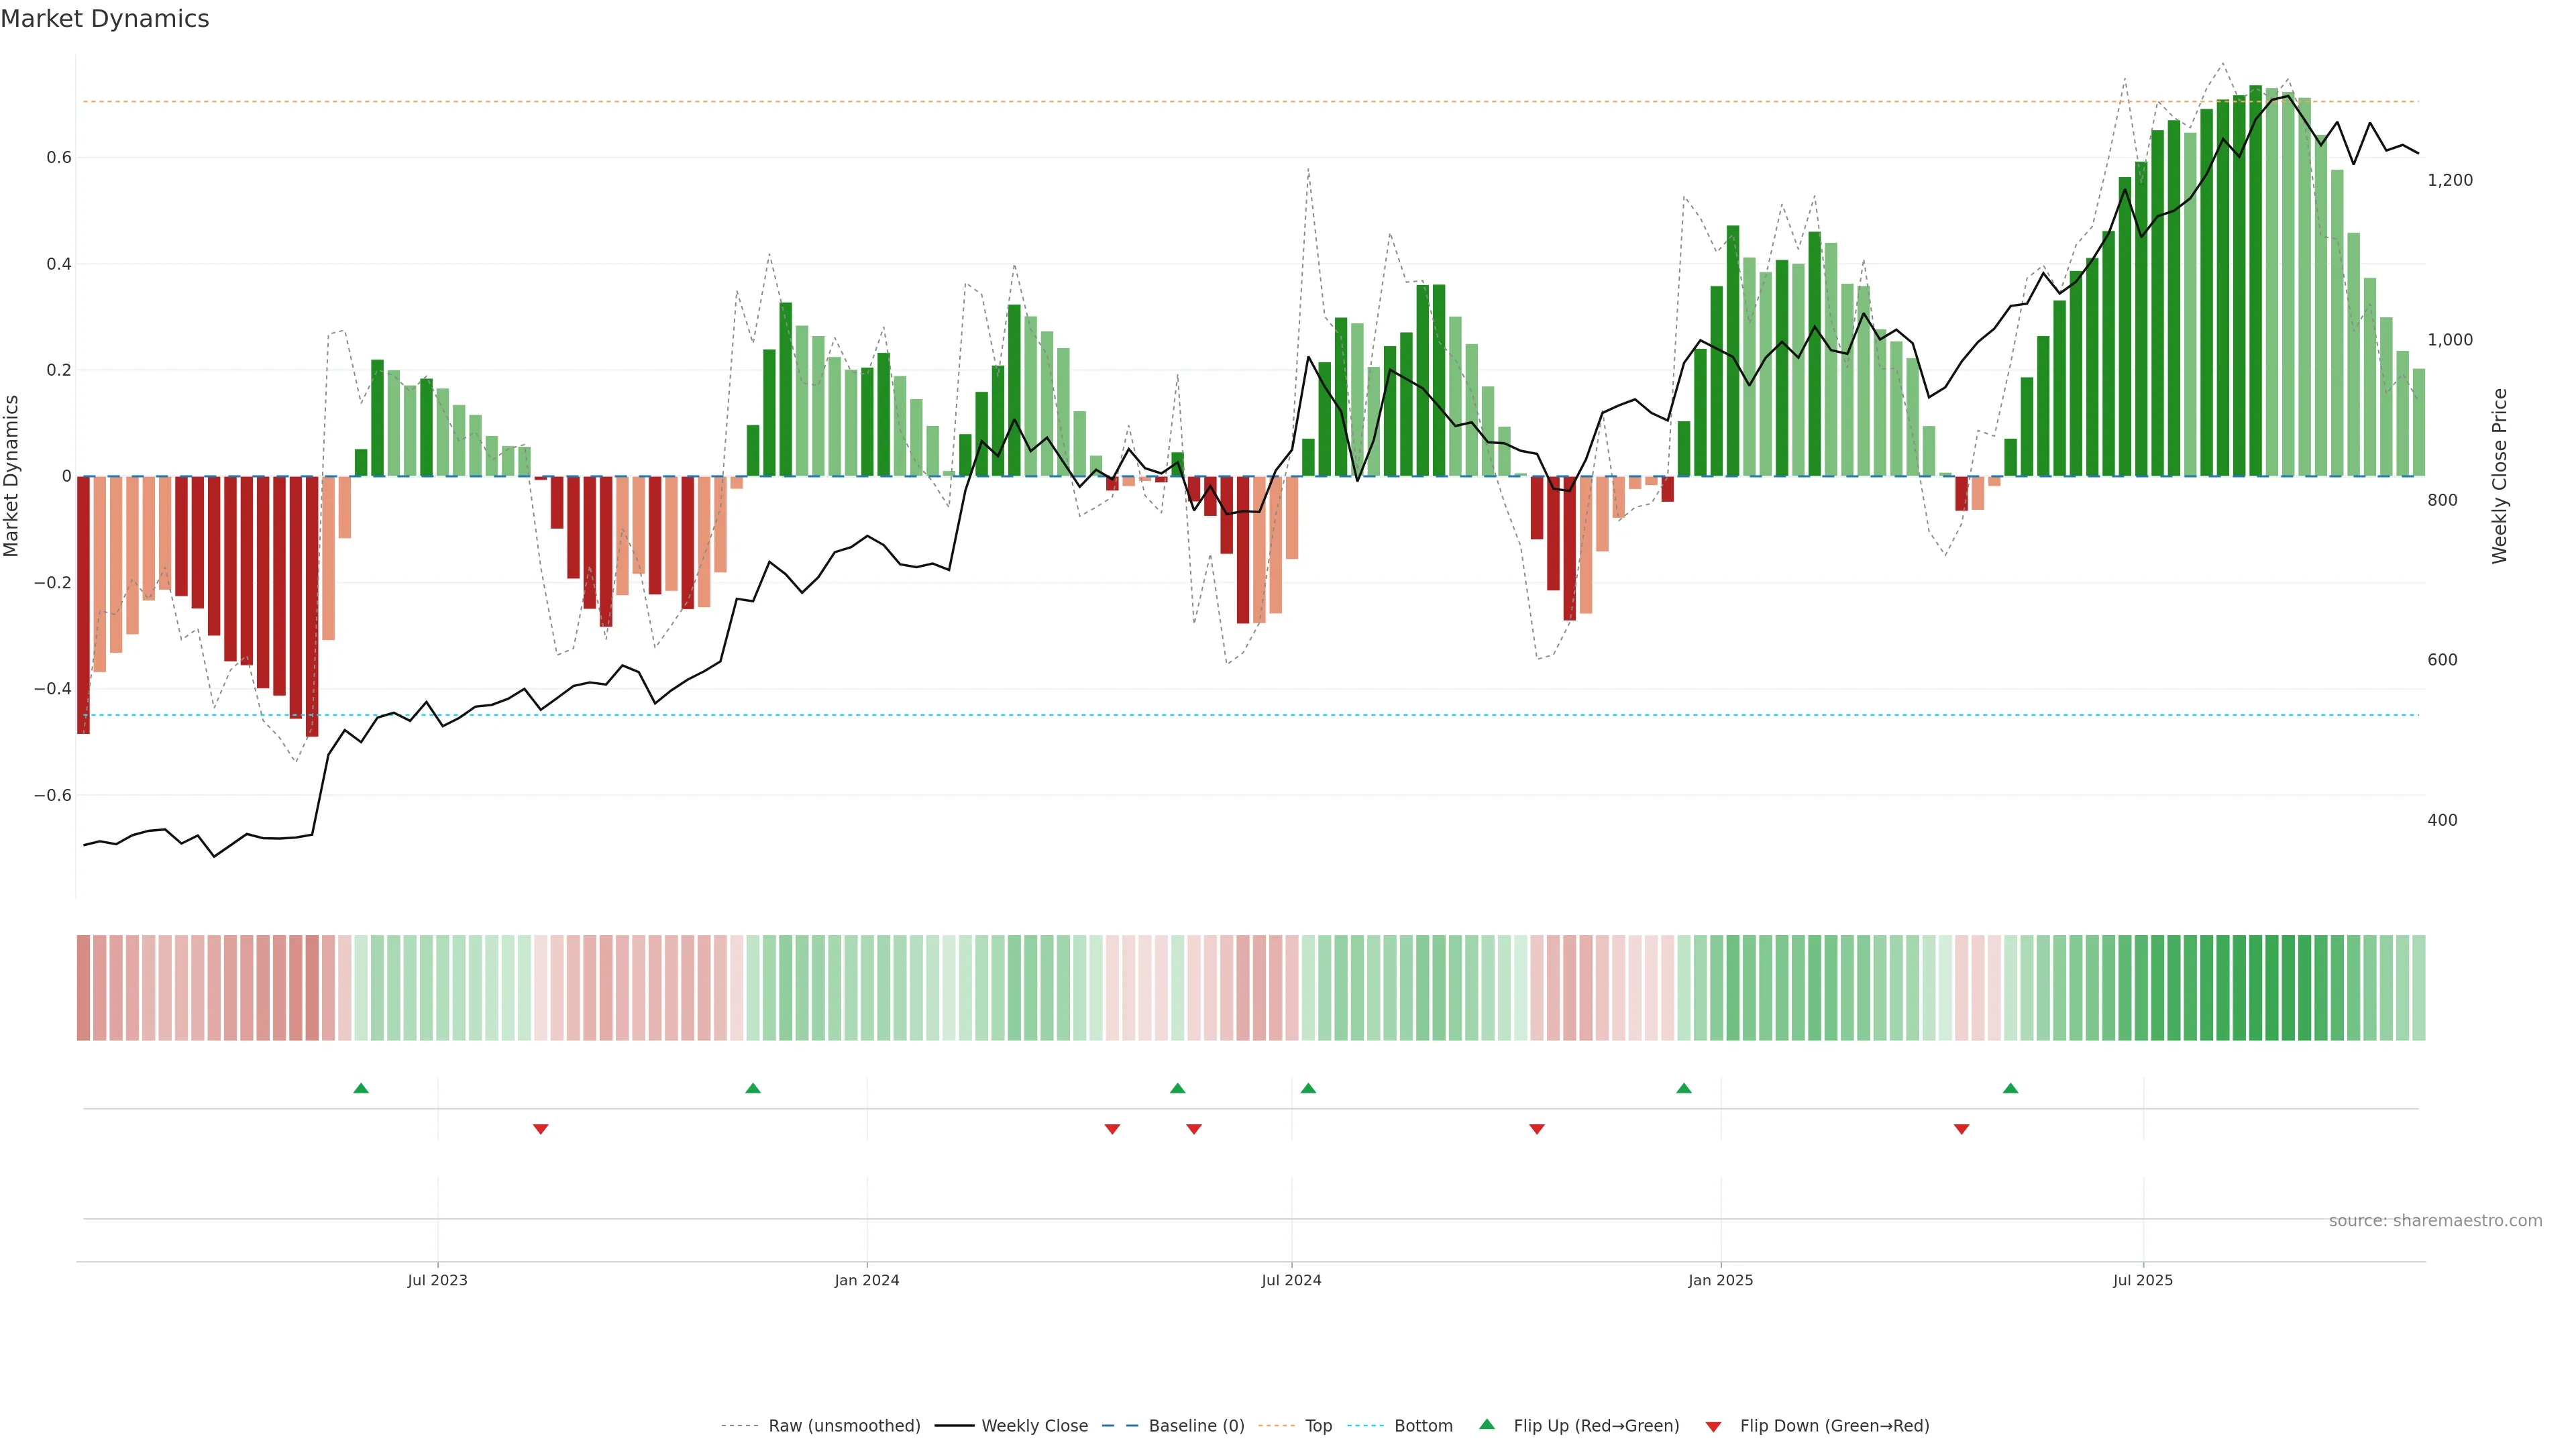Click the red Flip Down triangle icon in legend
The width and height of the screenshot is (2576, 1449).
click(1713, 1426)
